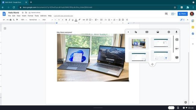The width and height of the screenshot is (196, 110).
Task: Apply a bulleted list
Action: coord(109,20)
